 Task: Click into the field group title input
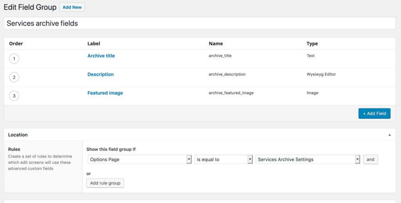tap(200, 23)
